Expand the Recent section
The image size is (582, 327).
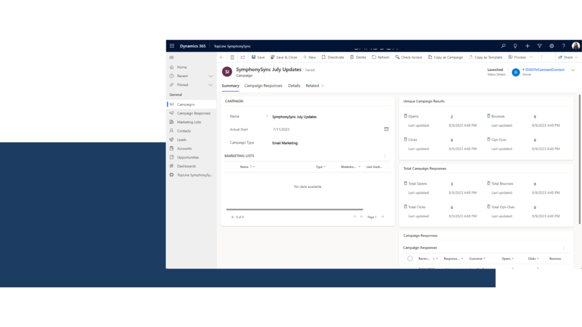[210, 76]
